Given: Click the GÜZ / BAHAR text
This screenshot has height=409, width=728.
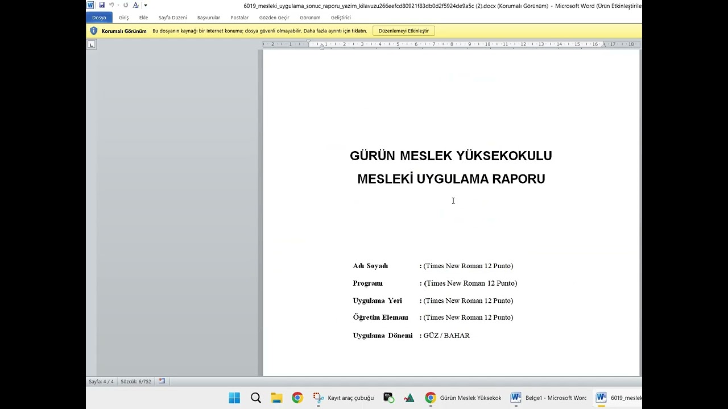Looking at the screenshot, I should tap(446, 336).
